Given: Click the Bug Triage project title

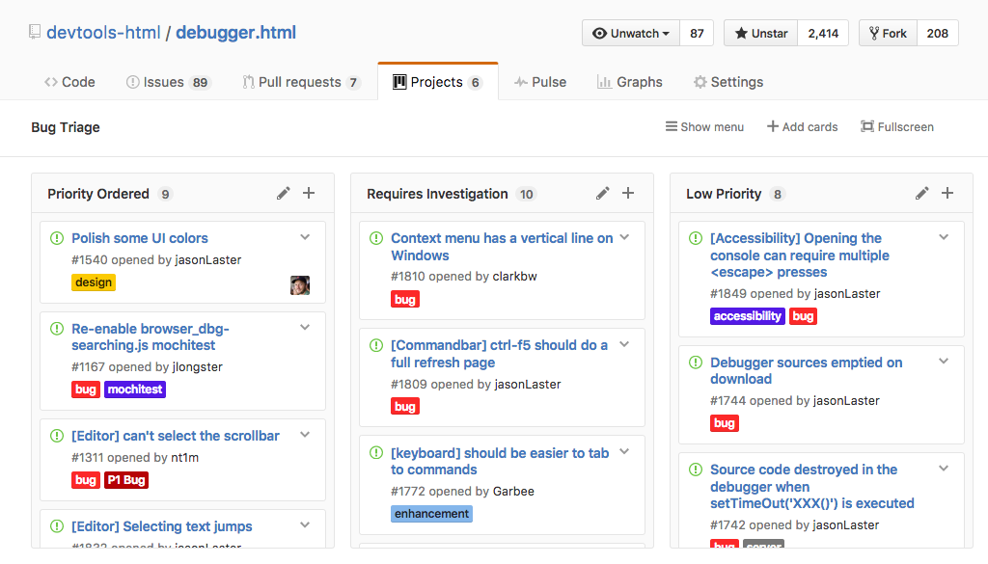Looking at the screenshot, I should (66, 127).
